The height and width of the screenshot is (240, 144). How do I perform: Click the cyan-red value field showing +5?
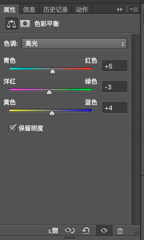click(114, 66)
